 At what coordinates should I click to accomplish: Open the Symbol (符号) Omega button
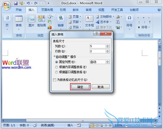coord(129,23)
